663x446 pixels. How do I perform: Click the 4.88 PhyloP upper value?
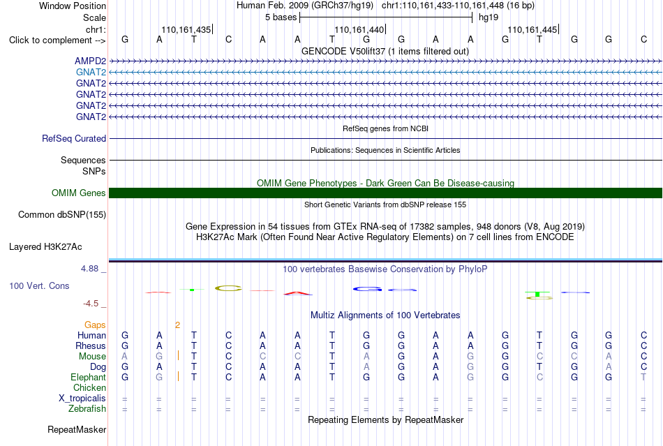click(x=89, y=269)
